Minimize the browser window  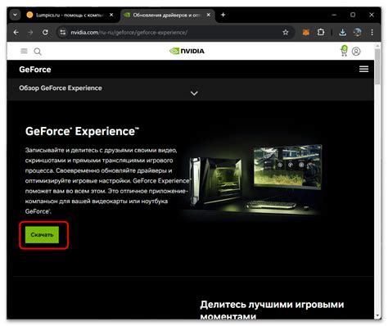(334, 15)
